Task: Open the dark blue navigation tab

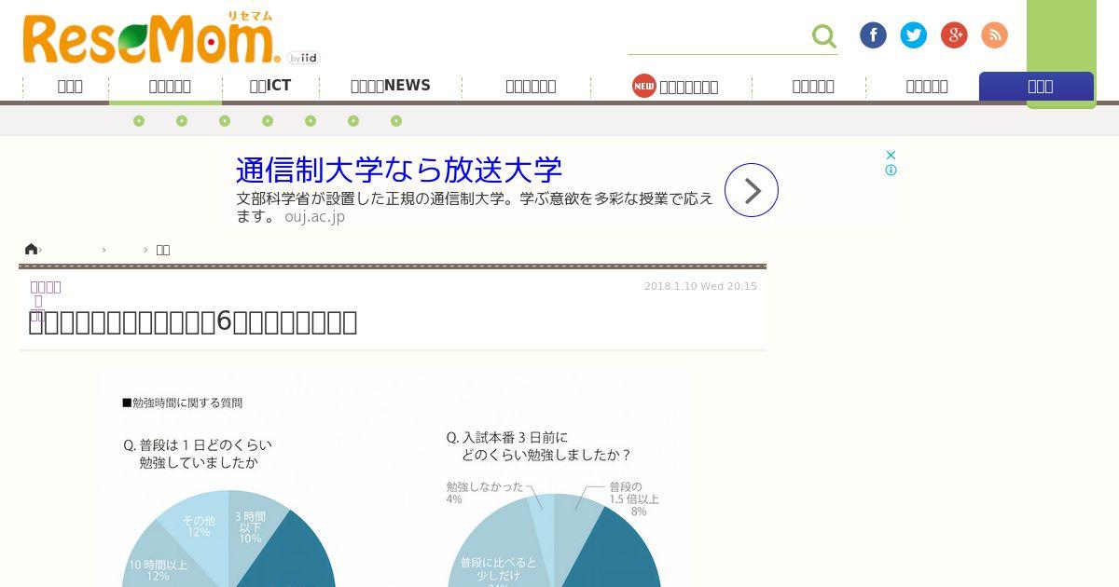Action: [x=1036, y=86]
